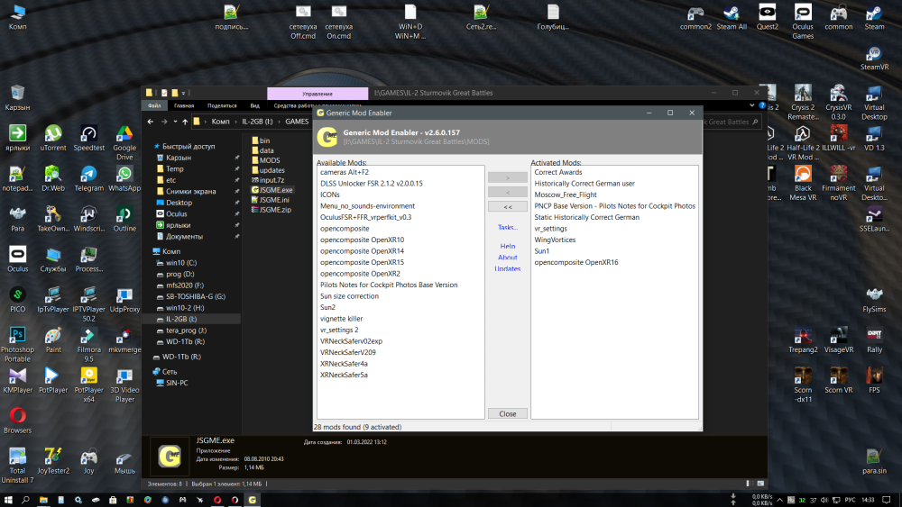The height and width of the screenshot is (507, 902).
Task: Click the << disable all mods button
Action: click(507, 206)
